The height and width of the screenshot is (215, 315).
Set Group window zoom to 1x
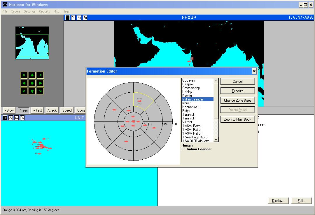pyautogui.click(x=67, y=18)
